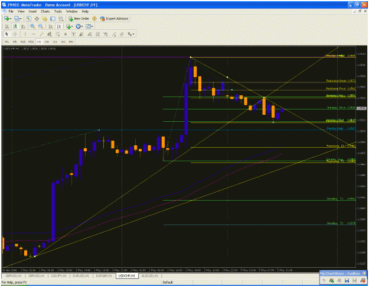Switch to the EURGBP,H1 chart tab

pos(104,276)
